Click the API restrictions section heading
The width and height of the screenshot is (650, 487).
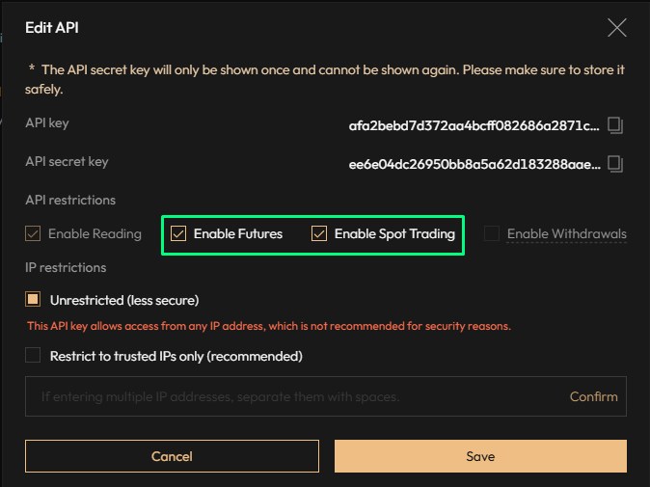pos(70,200)
